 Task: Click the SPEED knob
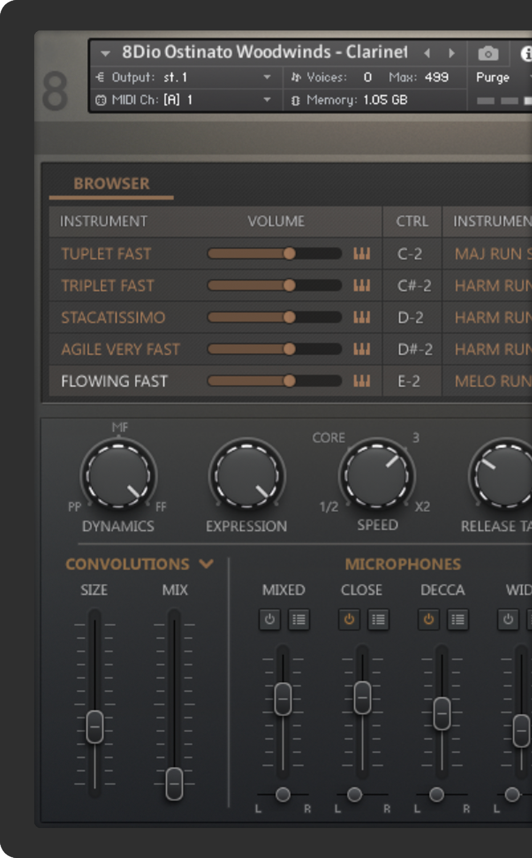click(377, 475)
